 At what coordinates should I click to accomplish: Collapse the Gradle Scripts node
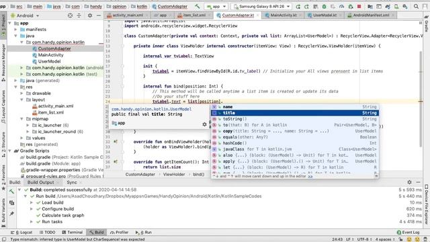(10, 151)
